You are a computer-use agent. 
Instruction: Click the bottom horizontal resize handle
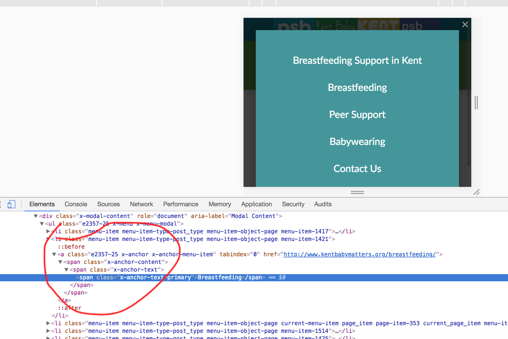(357, 192)
